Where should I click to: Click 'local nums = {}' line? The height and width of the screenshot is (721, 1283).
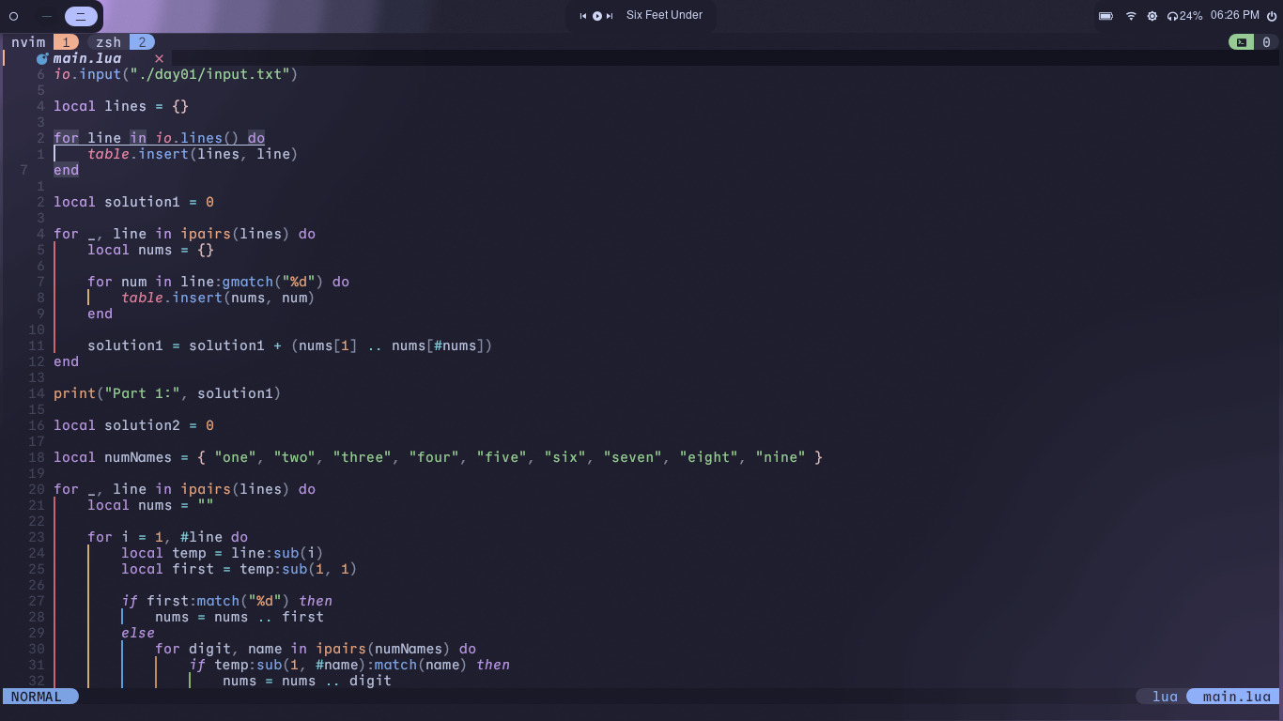(x=150, y=250)
